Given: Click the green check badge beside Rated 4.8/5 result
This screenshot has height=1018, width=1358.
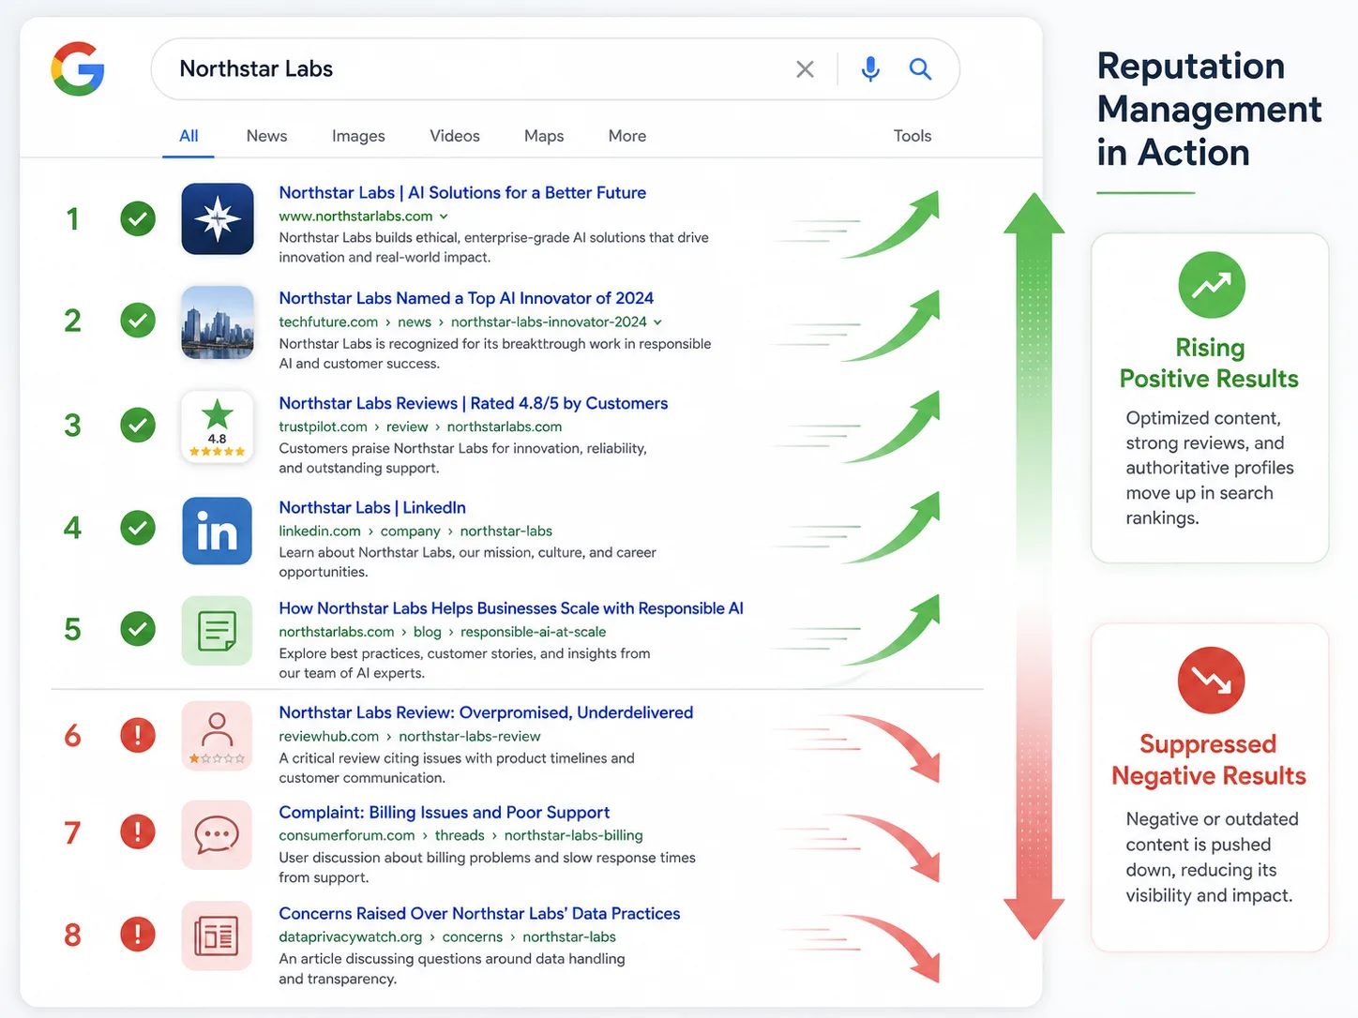Looking at the screenshot, I should pos(138,426).
